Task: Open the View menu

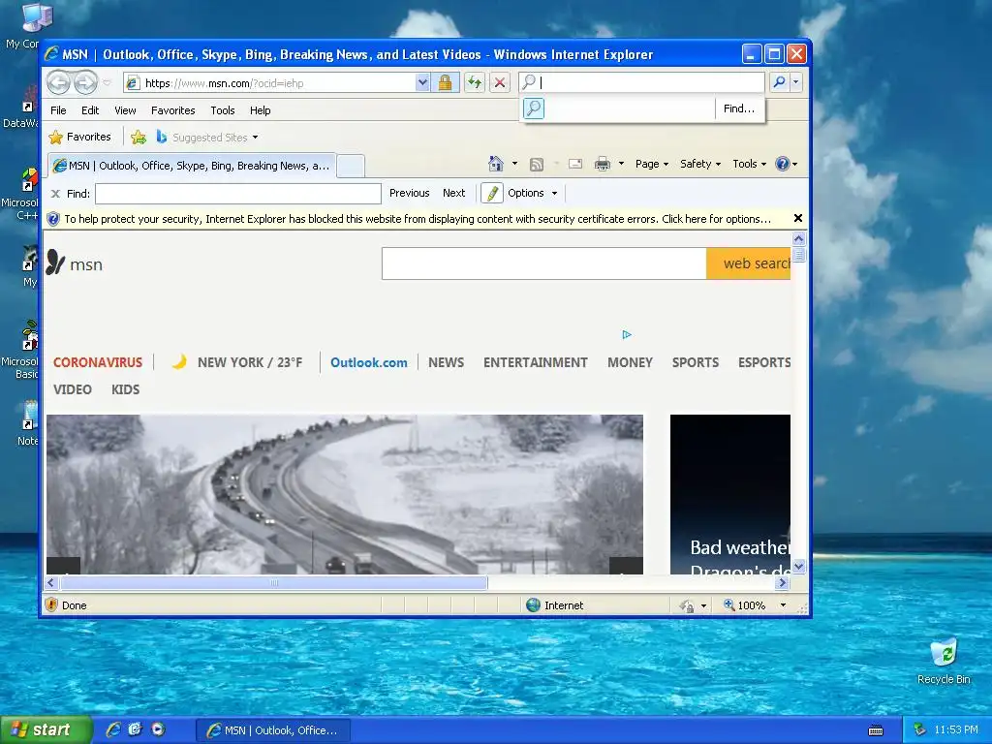Action: [x=125, y=110]
